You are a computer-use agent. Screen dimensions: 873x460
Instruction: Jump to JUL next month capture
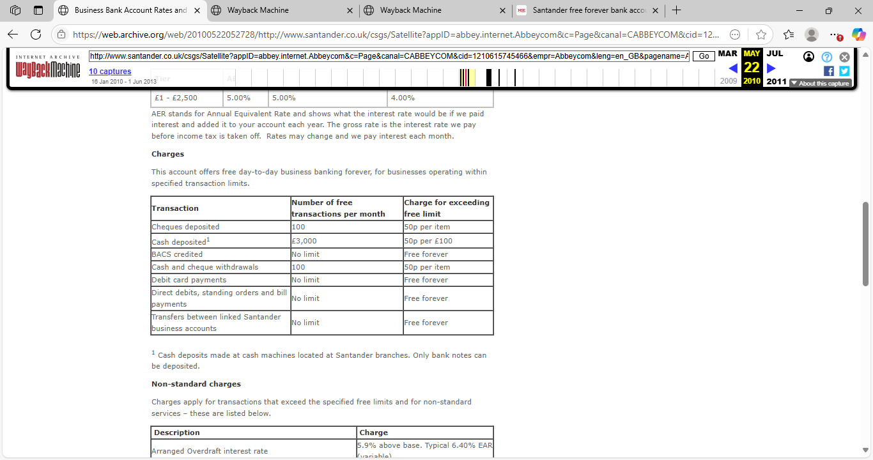pyautogui.click(x=775, y=54)
